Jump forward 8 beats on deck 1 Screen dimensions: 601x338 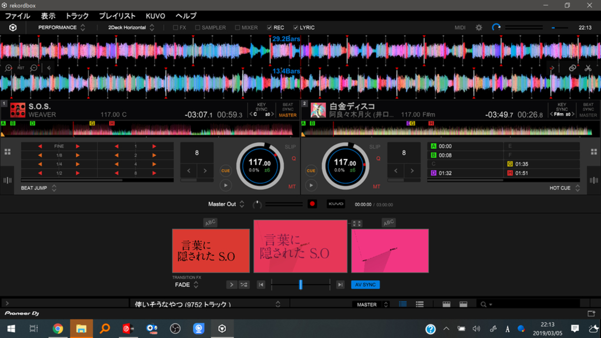pyautogui.click(x=154, y=173)
